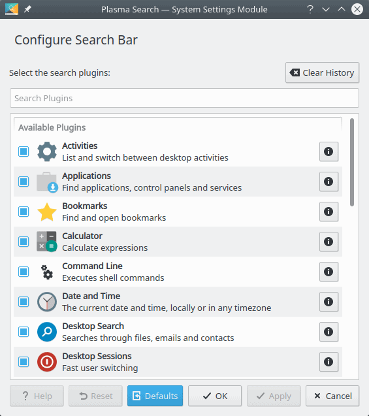The image size is (369, 416).
Task: Show info about the Calculator plugin
Action: tap(329, 242)
